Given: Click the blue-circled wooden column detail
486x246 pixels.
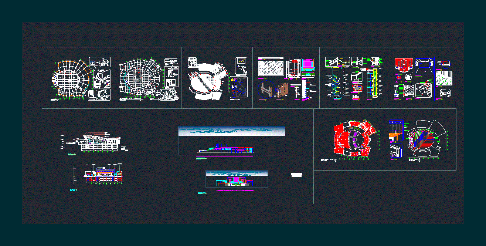Looking at the screenshot, I should click(x=274, y=91).
